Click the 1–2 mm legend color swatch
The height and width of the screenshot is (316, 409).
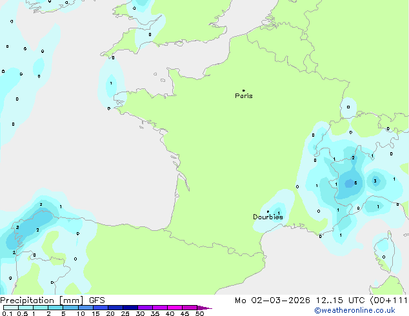coord(41,308)
